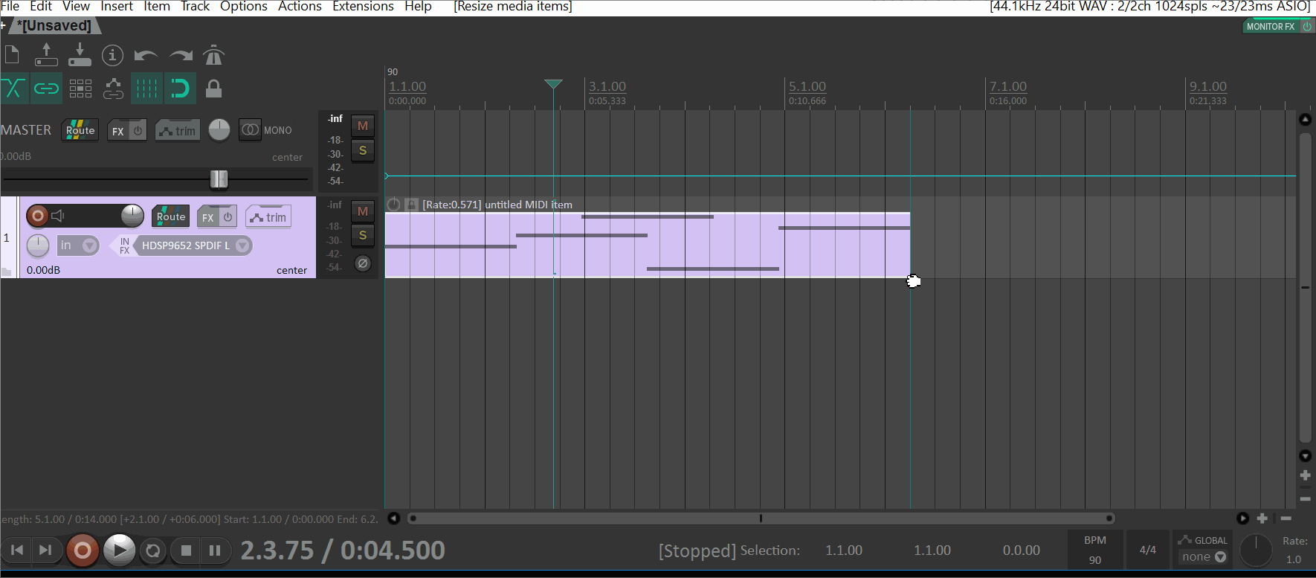1316x578 pixels.
Task: Open track 1 record mode 'in' dropdown
Action: click(x=77, y=245)
